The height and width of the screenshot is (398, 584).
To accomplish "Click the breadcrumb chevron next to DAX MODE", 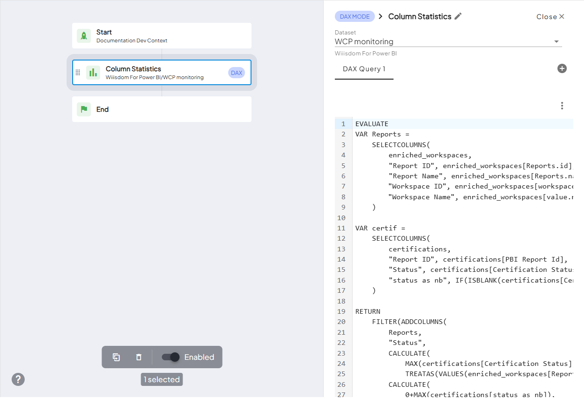I will 380,16.
